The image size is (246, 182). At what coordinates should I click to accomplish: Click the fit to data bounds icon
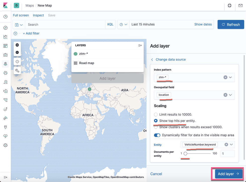coord(17,62)
